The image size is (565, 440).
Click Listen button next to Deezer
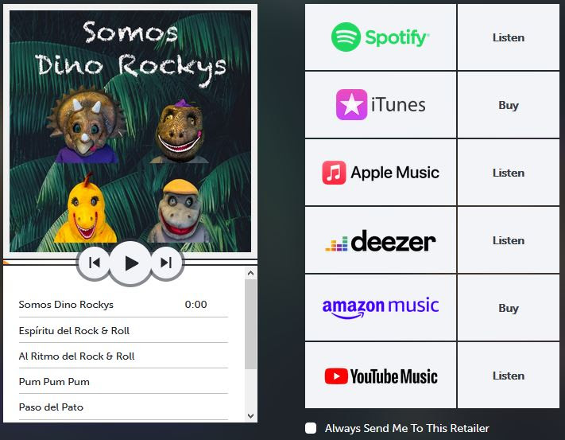509,240
